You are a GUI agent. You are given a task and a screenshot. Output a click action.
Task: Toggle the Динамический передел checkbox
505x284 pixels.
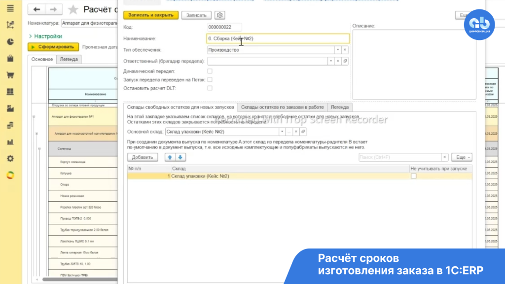coord(210,71)
